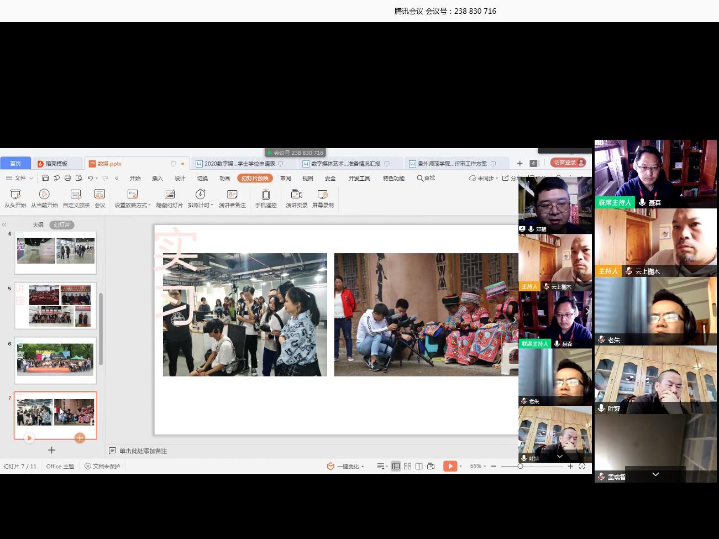The height and width of the screenshot is (539, 719).
Task: Open the 安全 security tab
Action: pos(330,178)
